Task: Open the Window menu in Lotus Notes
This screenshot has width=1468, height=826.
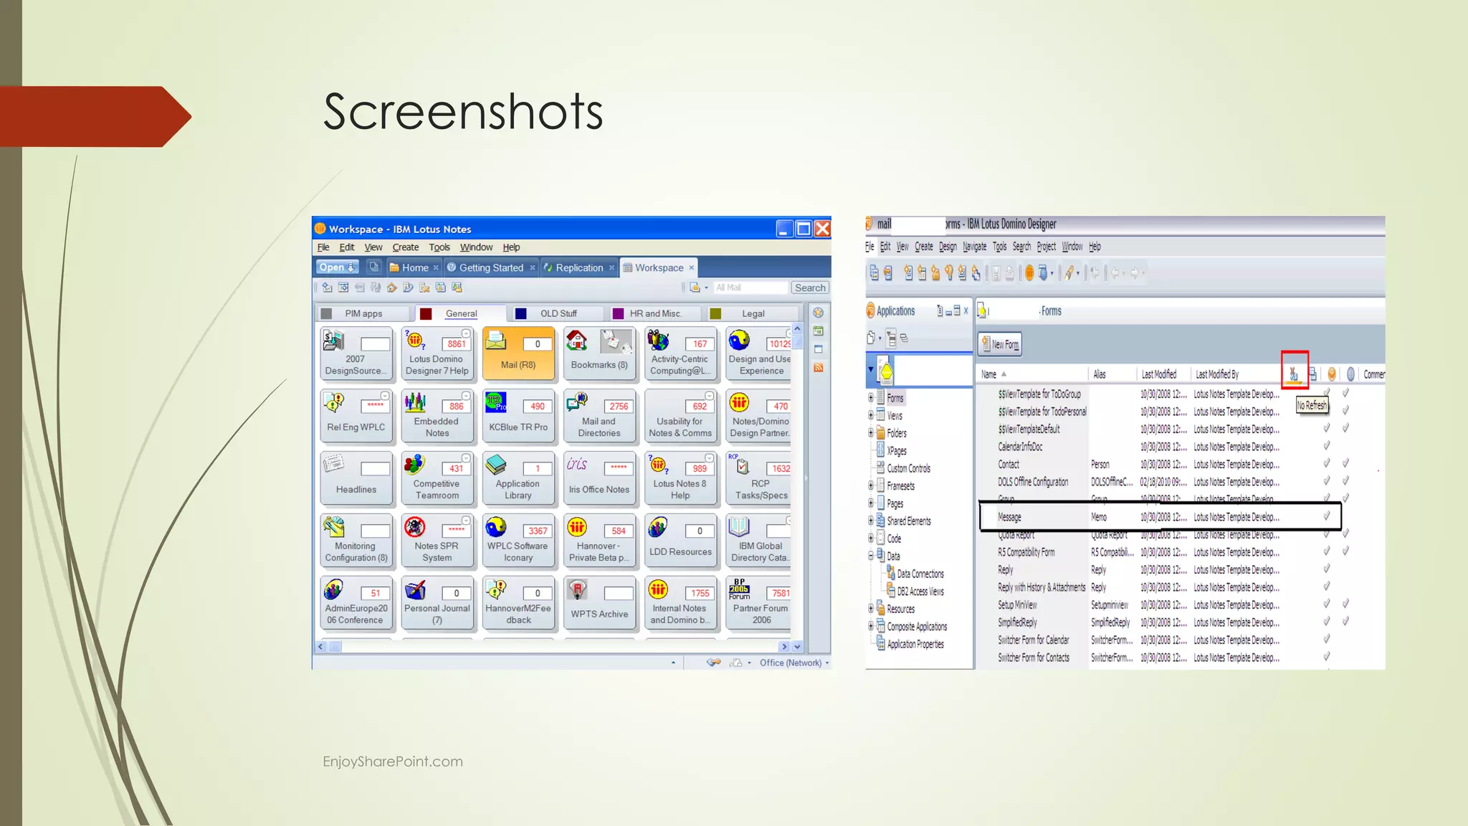Action: [x=476, y=247]
